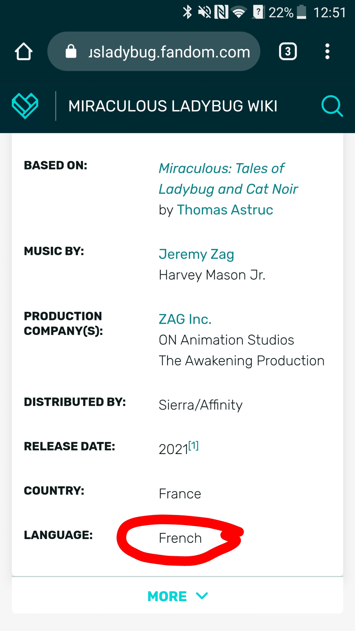Tap the fandom.com address bar
355x631 pixels.
pyautogui.click(x=170, y=52)
